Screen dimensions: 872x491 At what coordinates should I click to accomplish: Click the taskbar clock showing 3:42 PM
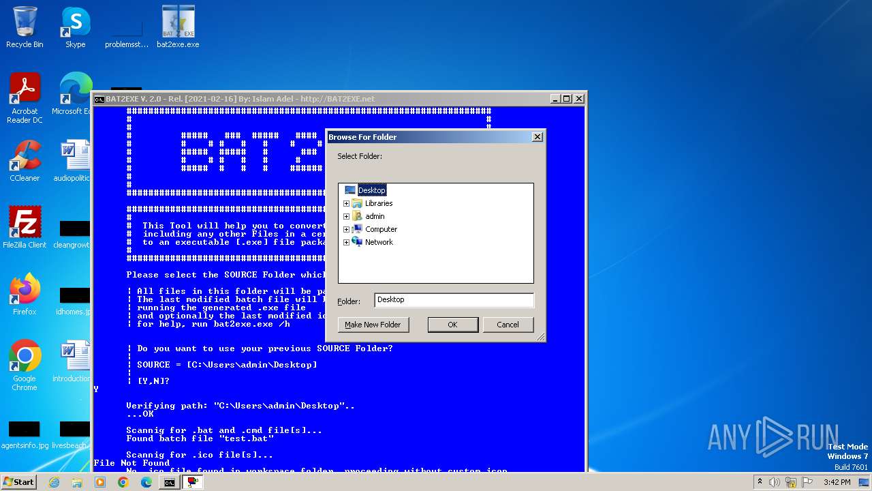tap(837, 482)
